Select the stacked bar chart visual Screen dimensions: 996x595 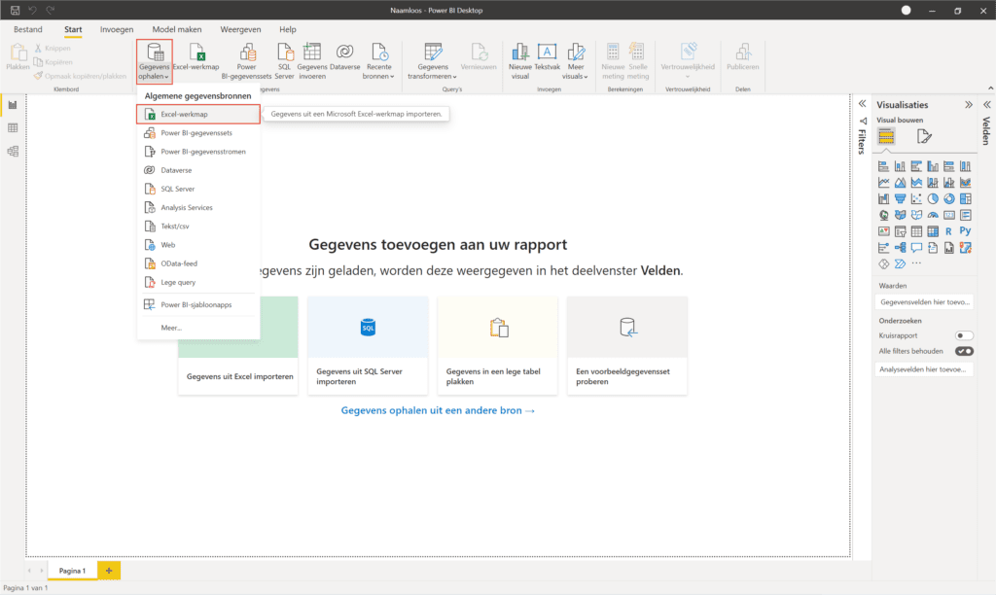[x=883, y=166]
